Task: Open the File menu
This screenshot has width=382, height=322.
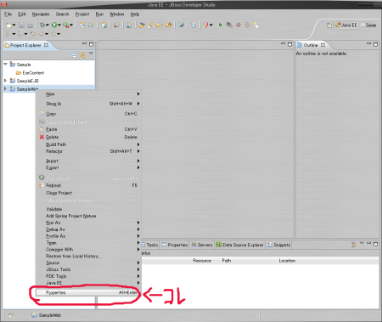Action: tap(8, 14)
